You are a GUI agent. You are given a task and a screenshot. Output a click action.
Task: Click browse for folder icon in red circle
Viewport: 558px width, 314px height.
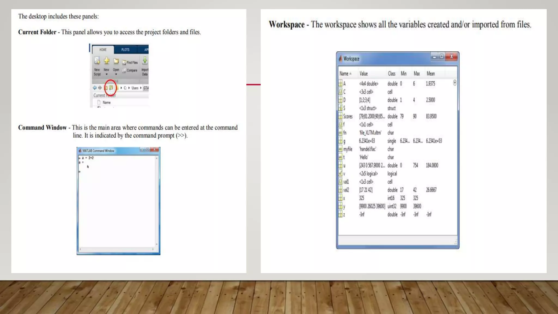[x=111, y=88]
